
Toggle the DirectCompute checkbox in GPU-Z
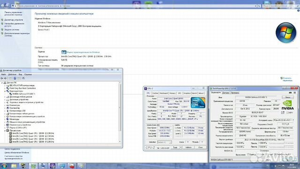point(275,154)
